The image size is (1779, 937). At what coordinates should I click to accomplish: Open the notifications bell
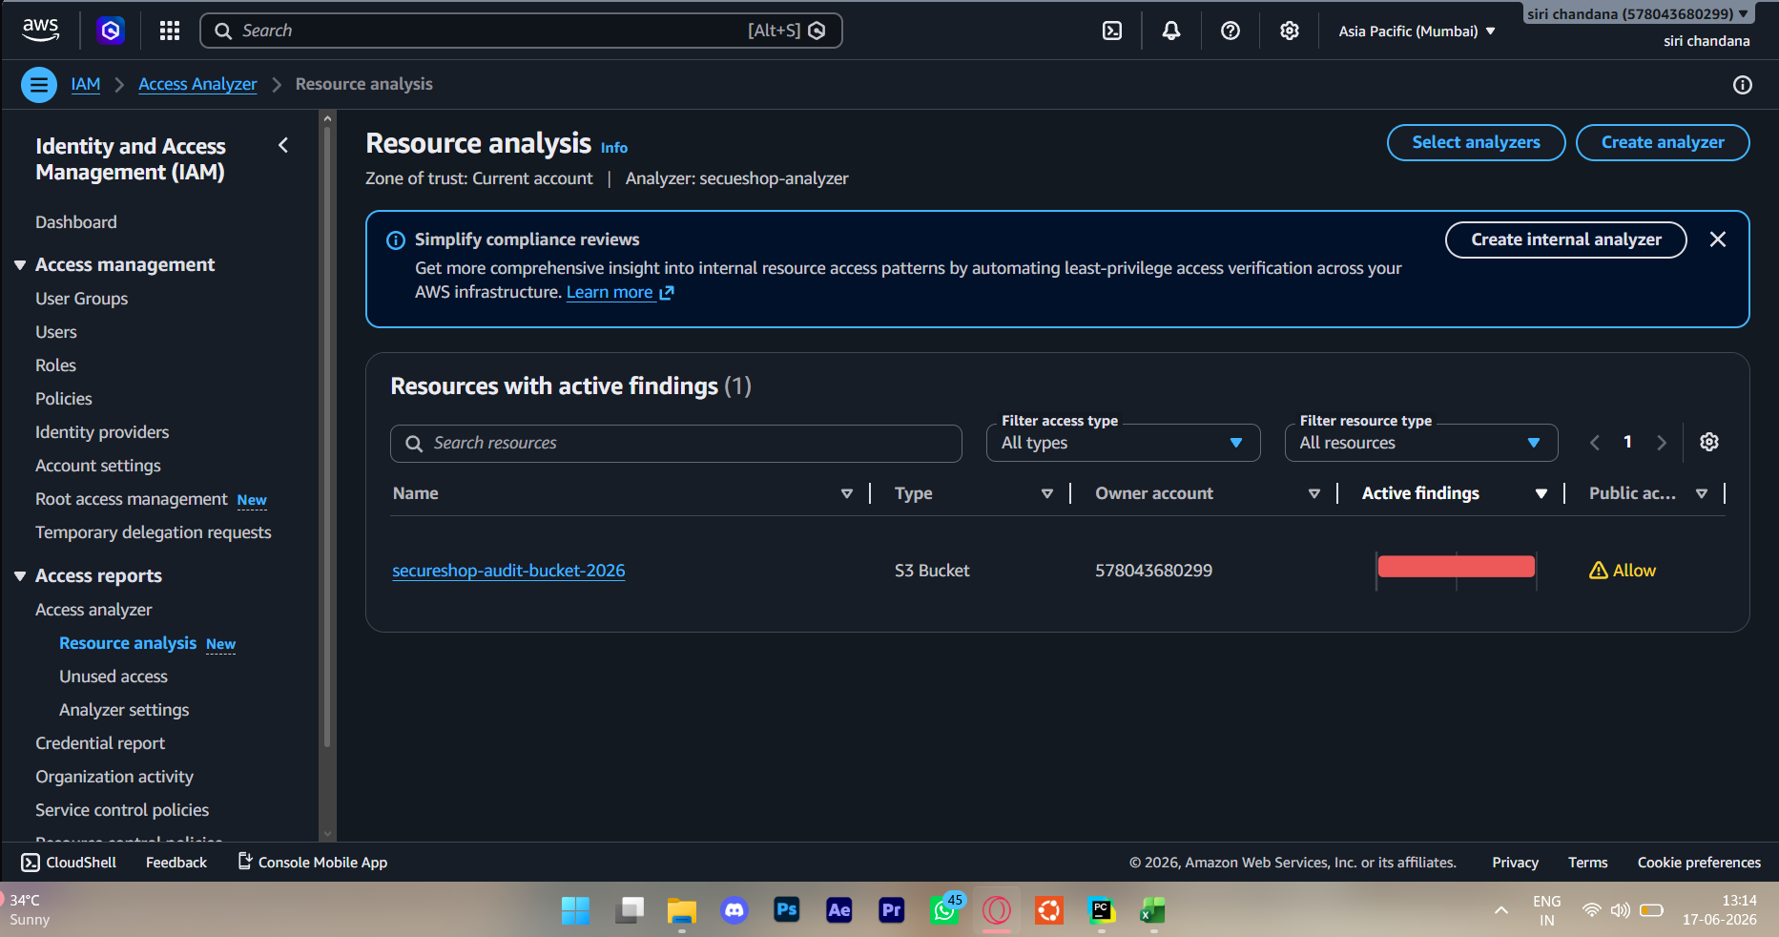(1171, 31)
